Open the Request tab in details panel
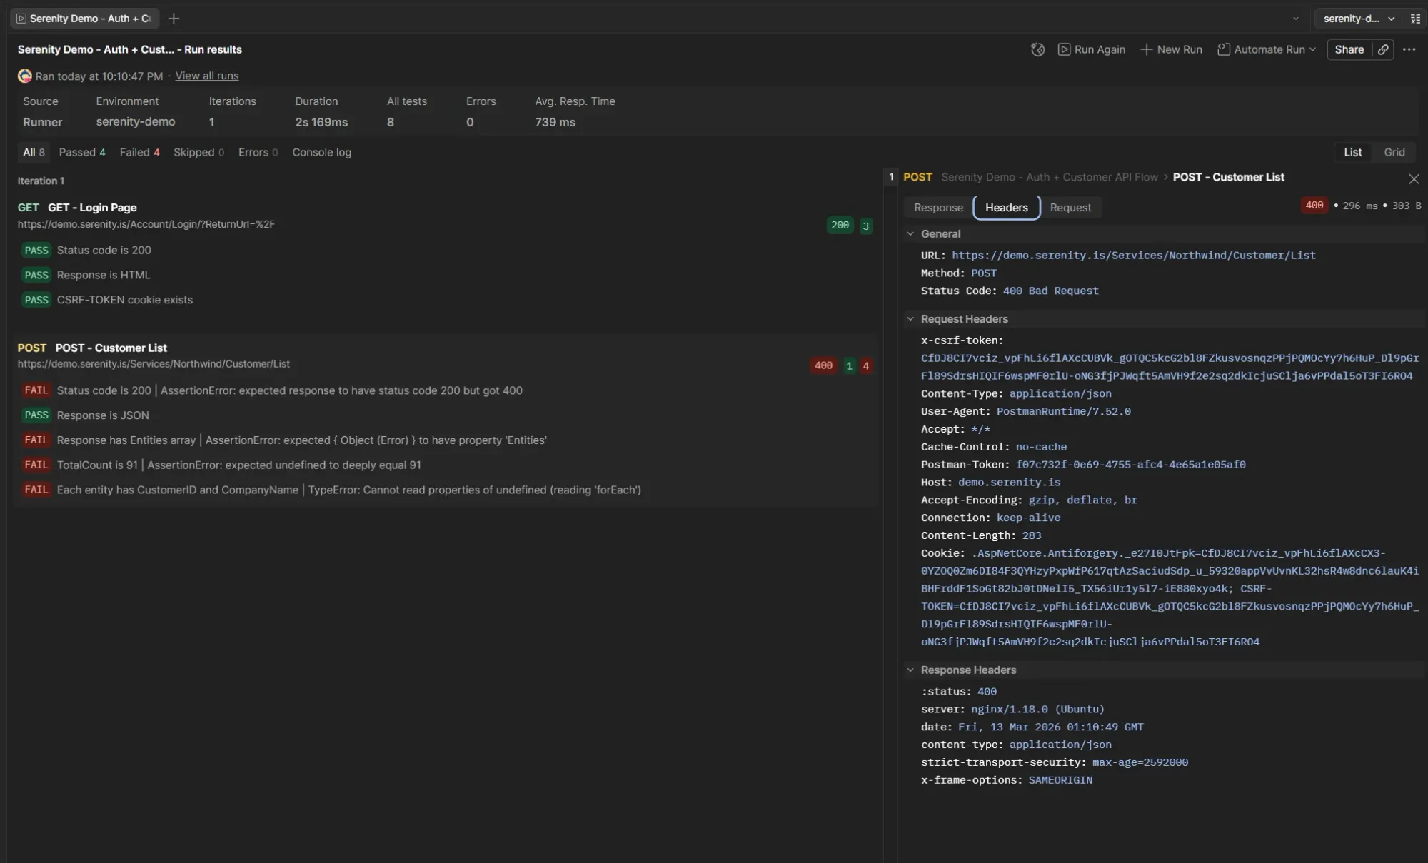This screenshot has width=1428, height=863. (1070, 207)
